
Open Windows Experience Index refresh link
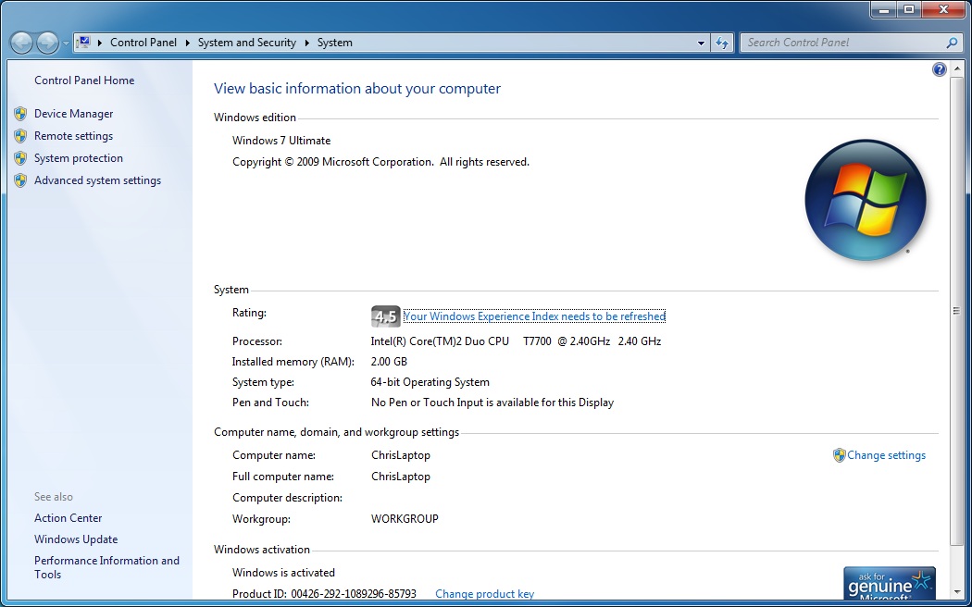pyautogui.click(x=534, y=316)
